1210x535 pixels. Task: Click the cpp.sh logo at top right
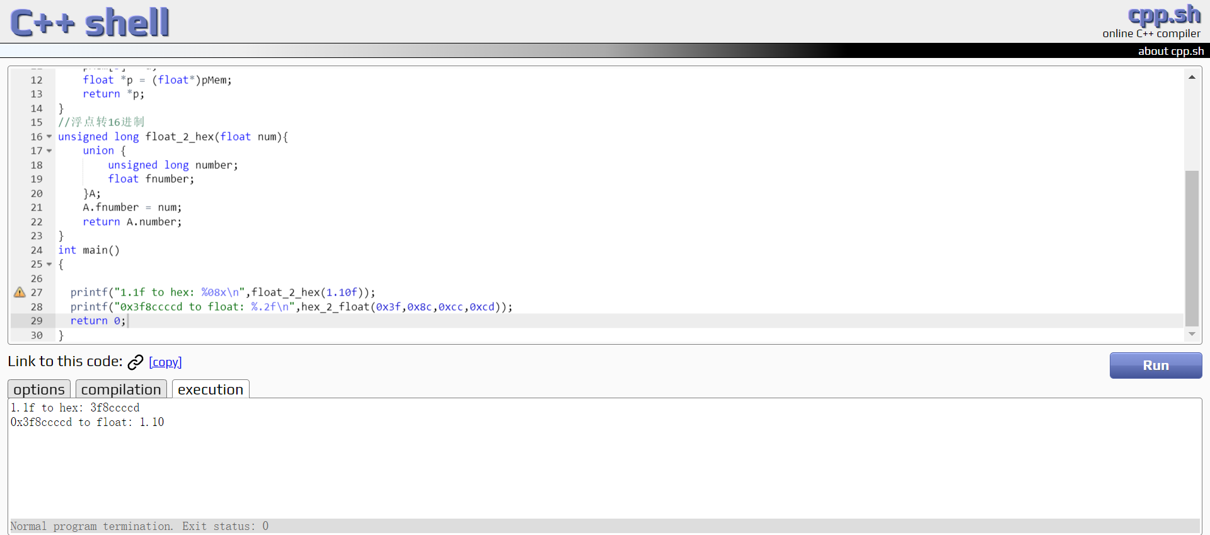click(1163, 14)
